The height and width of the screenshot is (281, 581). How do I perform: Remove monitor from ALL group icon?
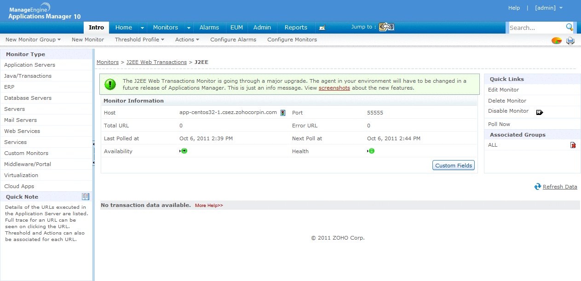pos(573,145)
